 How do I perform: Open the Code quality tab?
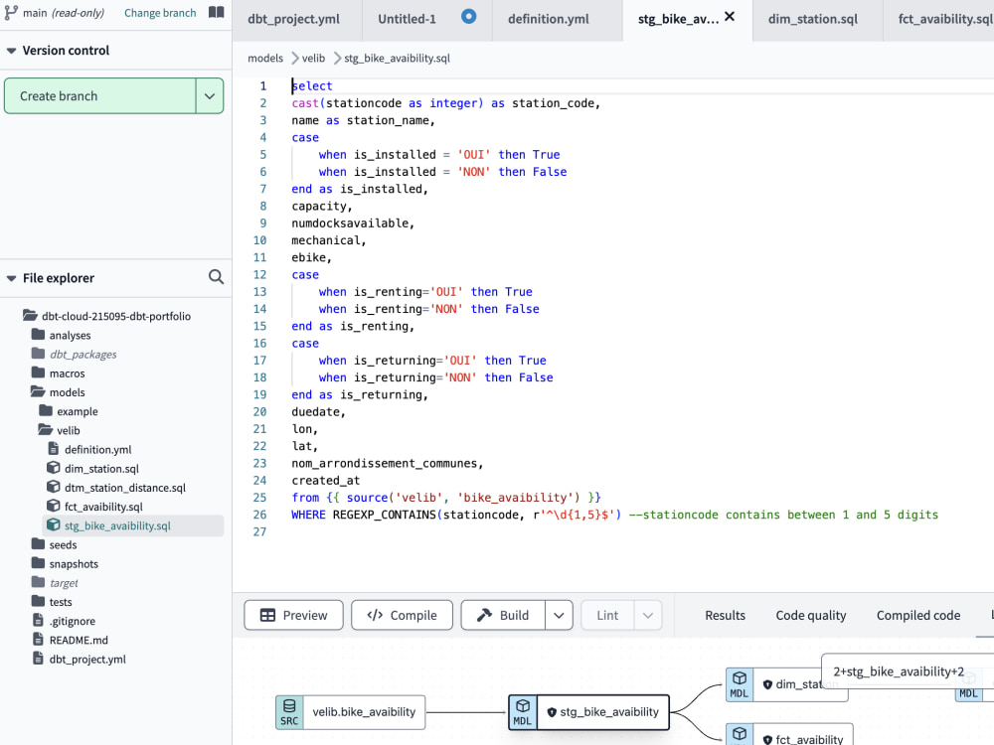pos(811,615)
